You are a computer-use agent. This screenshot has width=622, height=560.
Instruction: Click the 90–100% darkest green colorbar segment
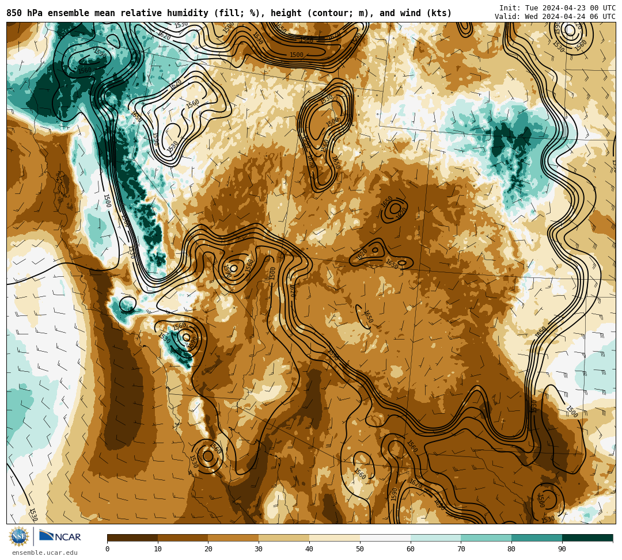(x=587, y=538)
